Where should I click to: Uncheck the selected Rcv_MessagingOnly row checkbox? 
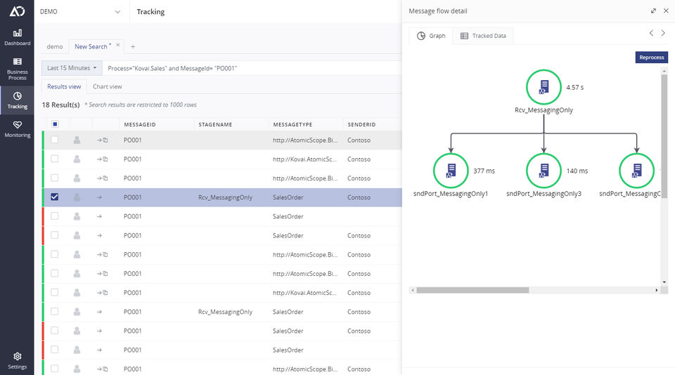tap(55, 197)
